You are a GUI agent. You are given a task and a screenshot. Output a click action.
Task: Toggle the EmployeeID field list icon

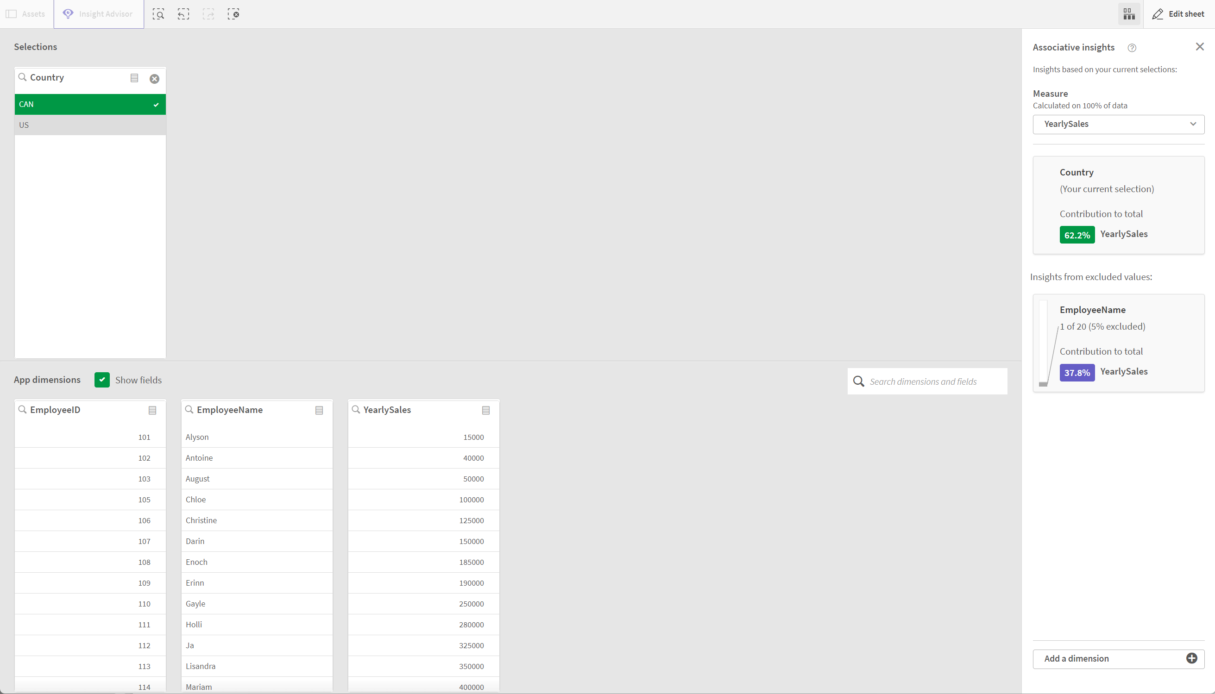153,410
